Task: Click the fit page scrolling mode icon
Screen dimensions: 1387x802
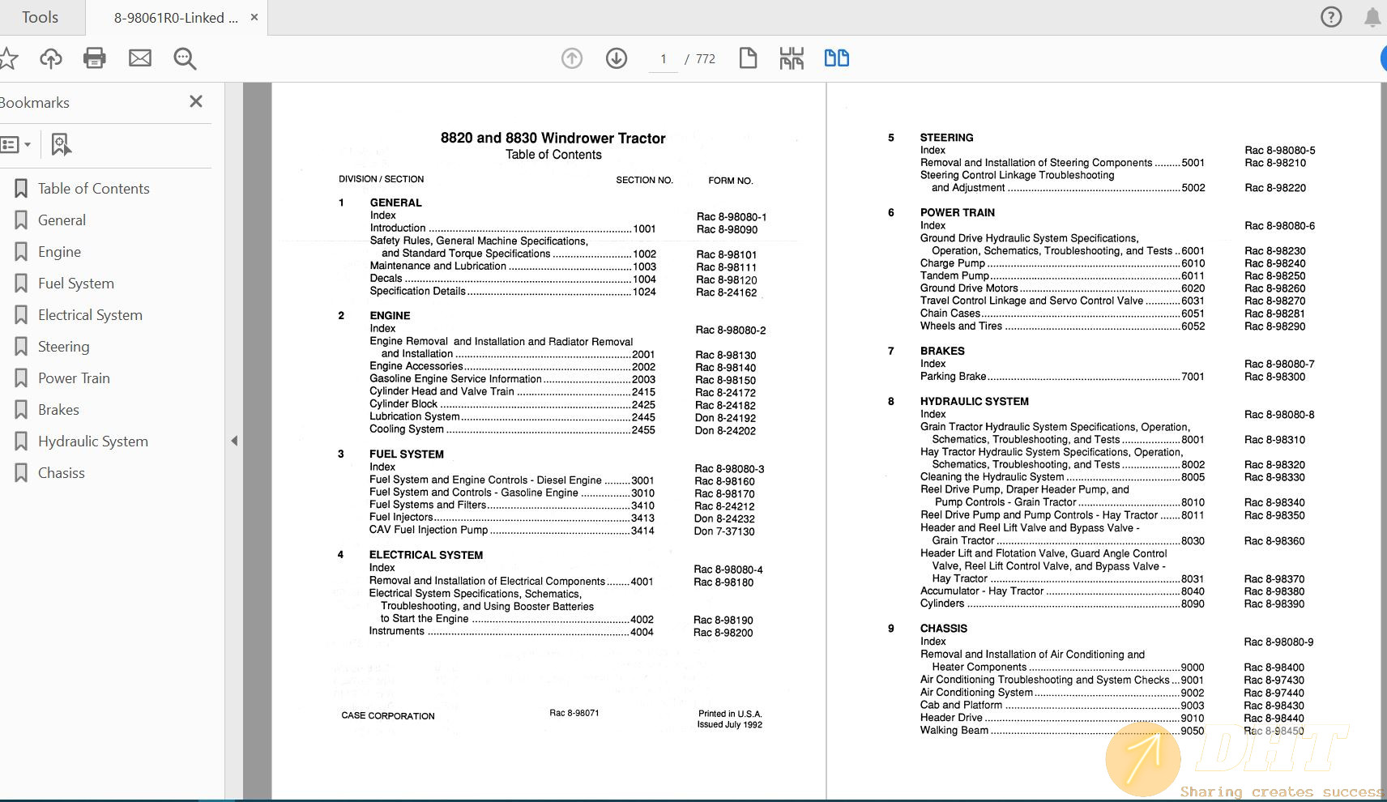Action: [x=792, y=58]
